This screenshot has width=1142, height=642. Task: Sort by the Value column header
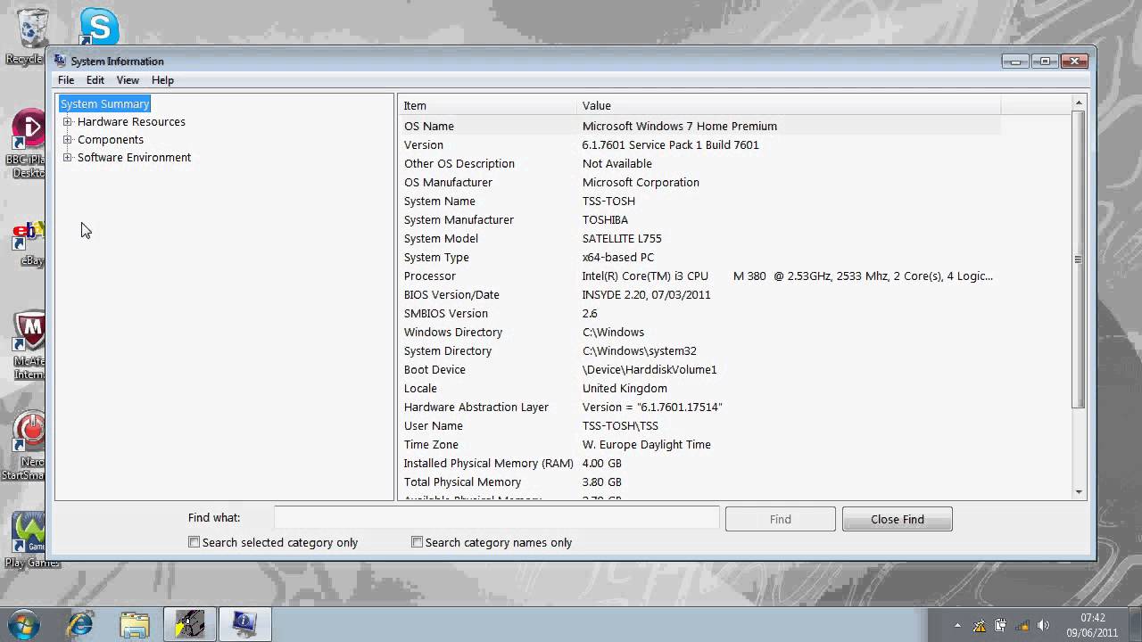pos(789,105)
